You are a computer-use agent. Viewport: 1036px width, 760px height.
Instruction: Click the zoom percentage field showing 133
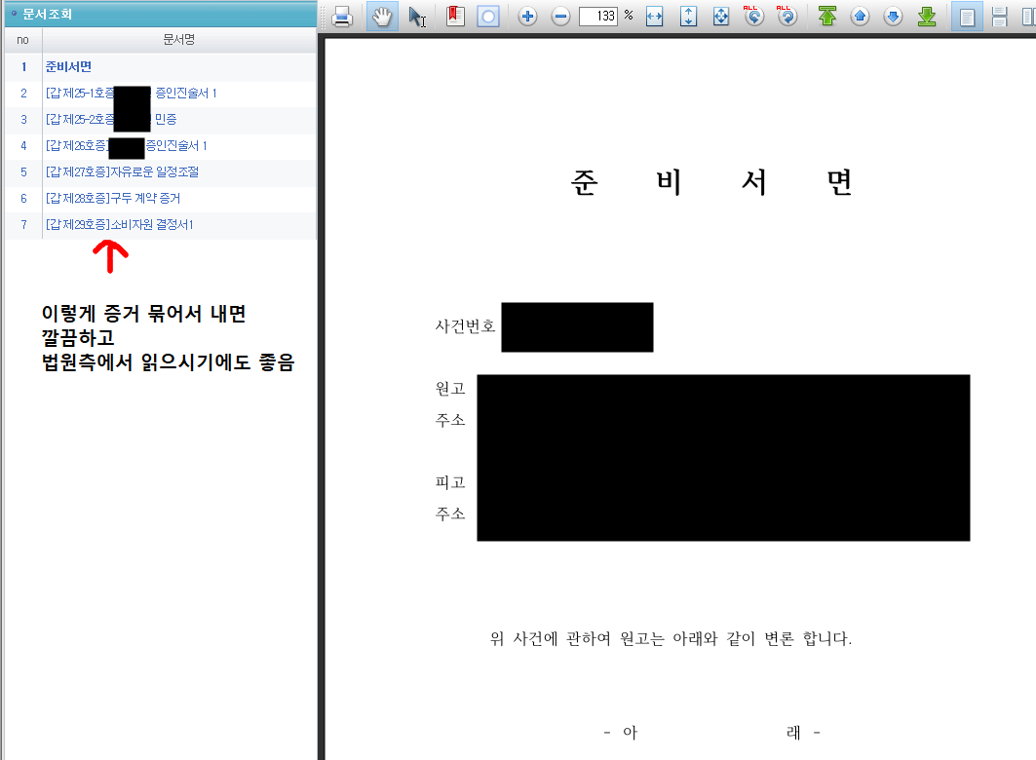click(598, 16)
